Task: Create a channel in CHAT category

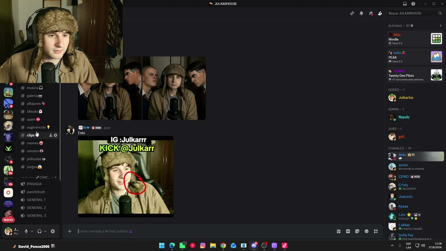Action: 55,177
